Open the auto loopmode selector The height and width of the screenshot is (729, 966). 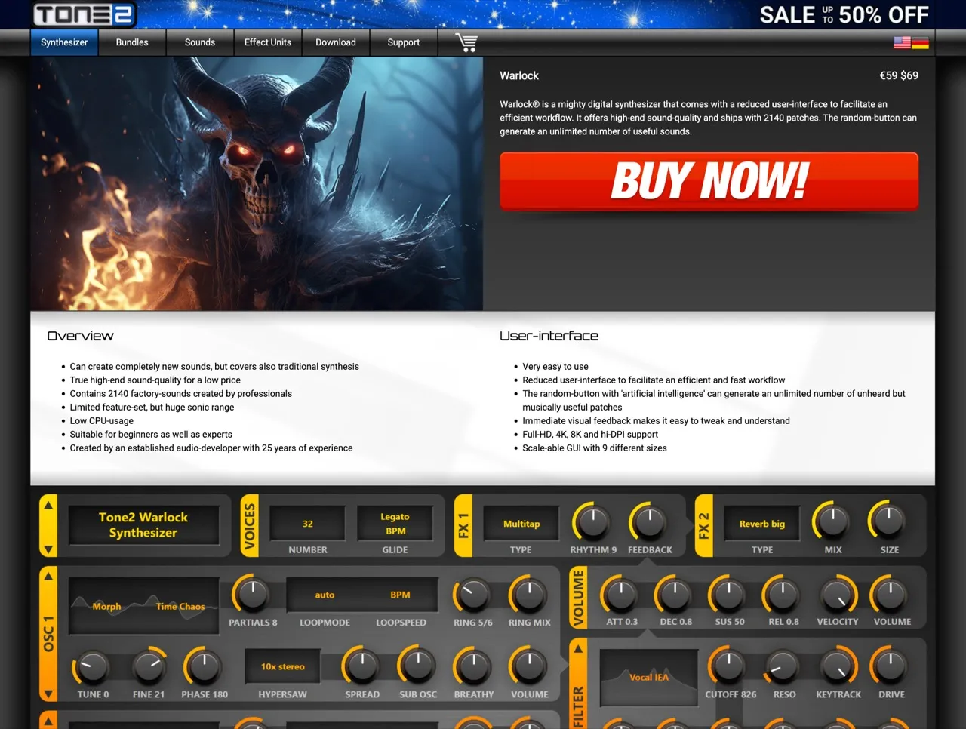[325, 595]
